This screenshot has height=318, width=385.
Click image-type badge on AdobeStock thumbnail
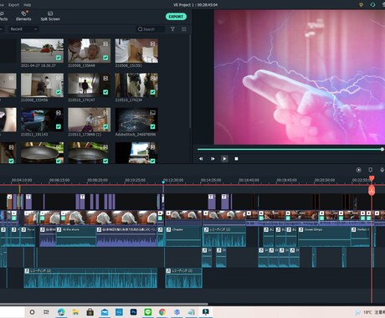tap(152, 113)
